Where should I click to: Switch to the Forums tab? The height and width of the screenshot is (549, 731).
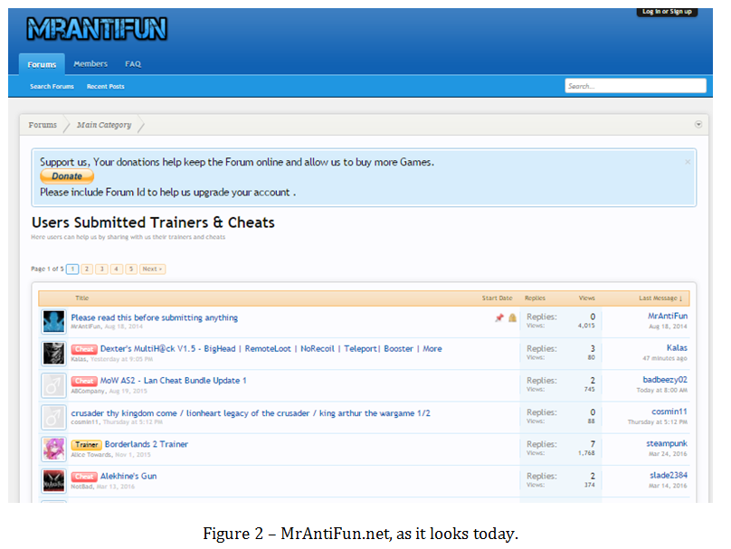(42, 64)
